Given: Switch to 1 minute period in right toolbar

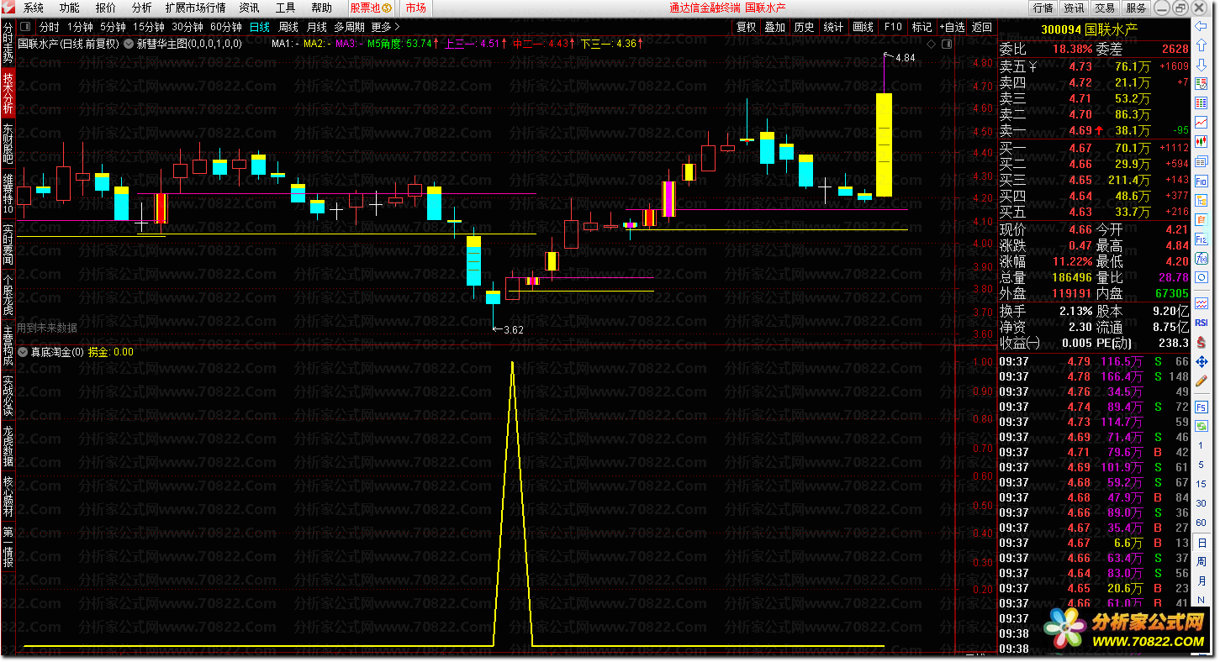Looking at the screenshot, I should pos(1202,447).
